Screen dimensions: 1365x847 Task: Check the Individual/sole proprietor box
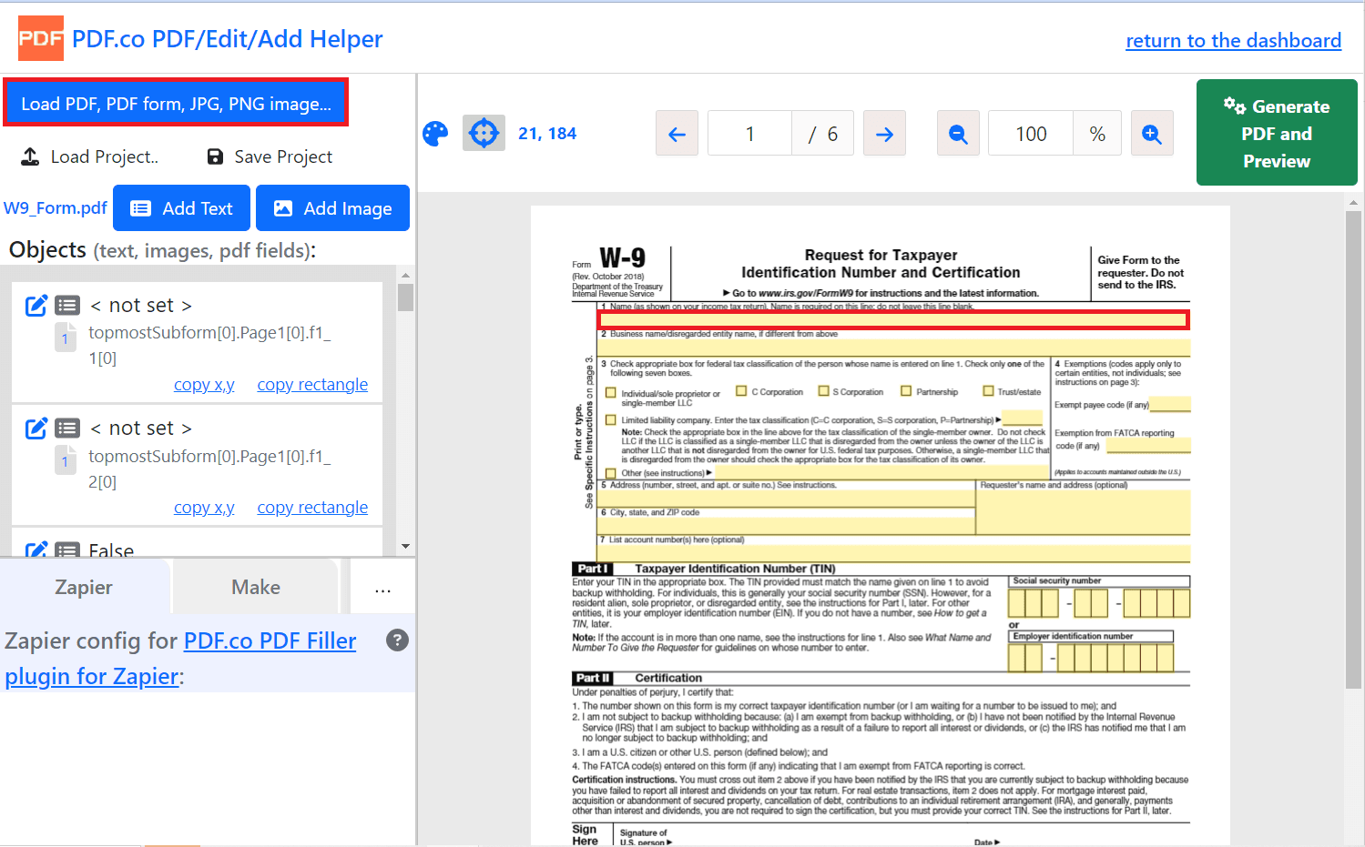pos(611,393)
